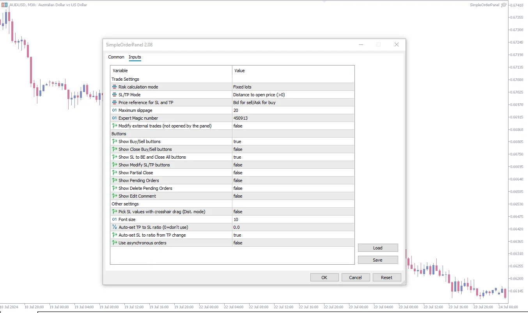Viewport: 528px width, 313px height.
Task: Click the Value column header
Action: click(x=293, y=71)
